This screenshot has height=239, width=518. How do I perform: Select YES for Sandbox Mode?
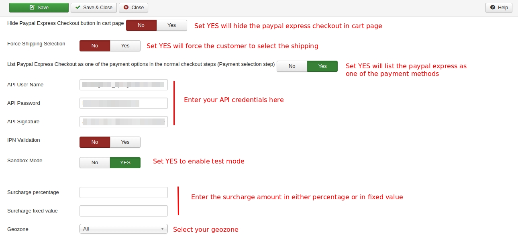pos(125,163)
